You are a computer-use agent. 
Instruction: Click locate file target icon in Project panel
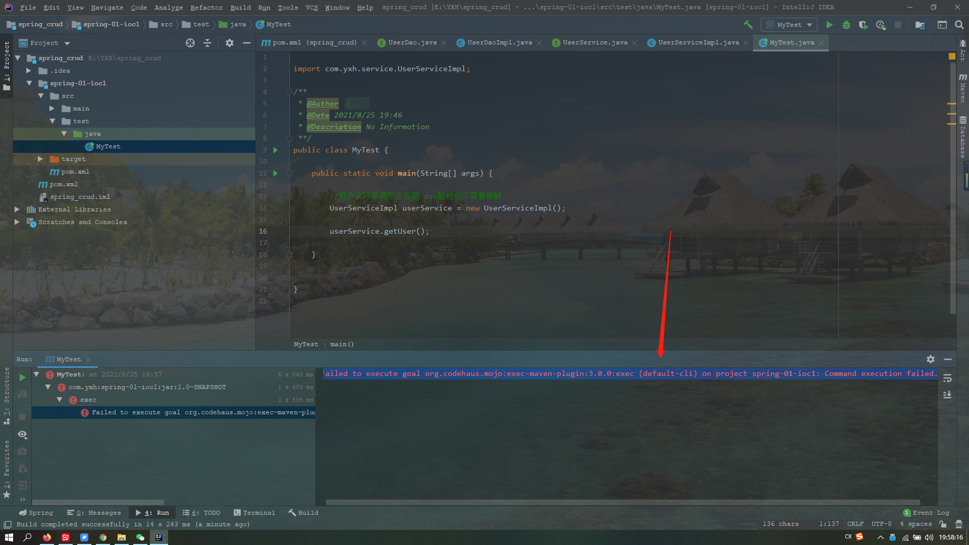coord(190,43)
